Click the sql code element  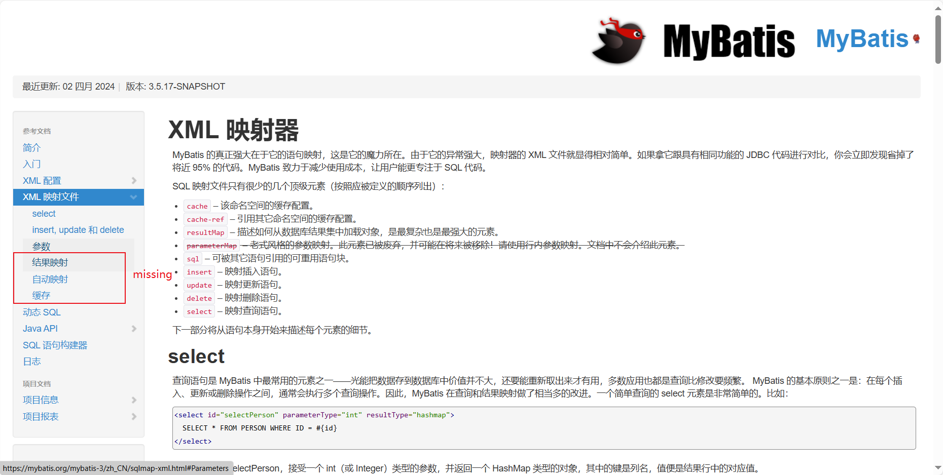click(x=193, y=259)
